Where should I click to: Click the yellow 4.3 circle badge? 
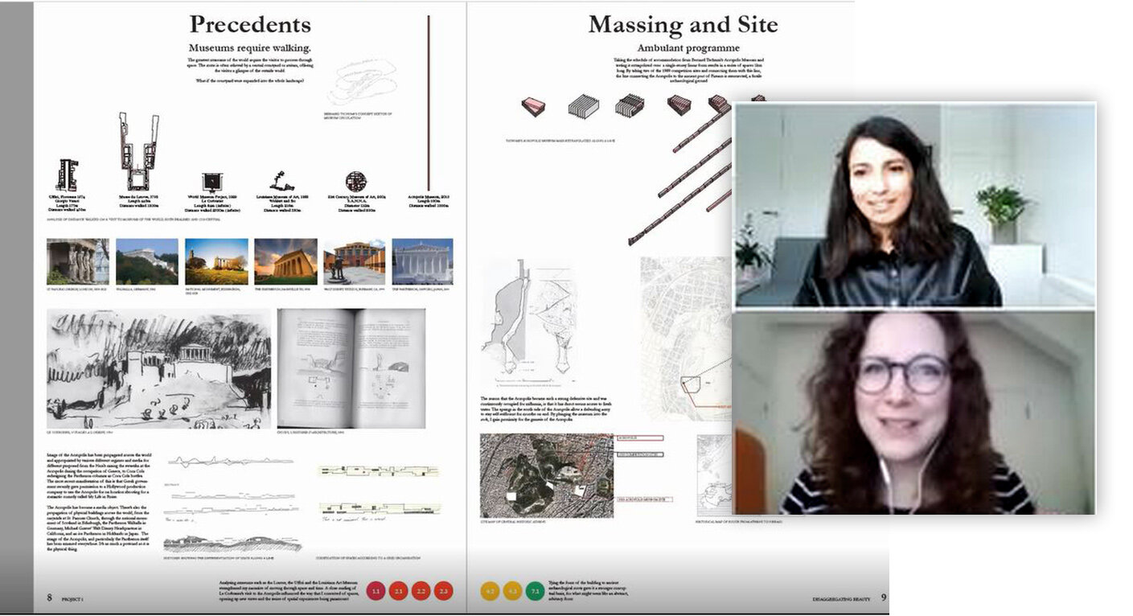click(512, 591)
